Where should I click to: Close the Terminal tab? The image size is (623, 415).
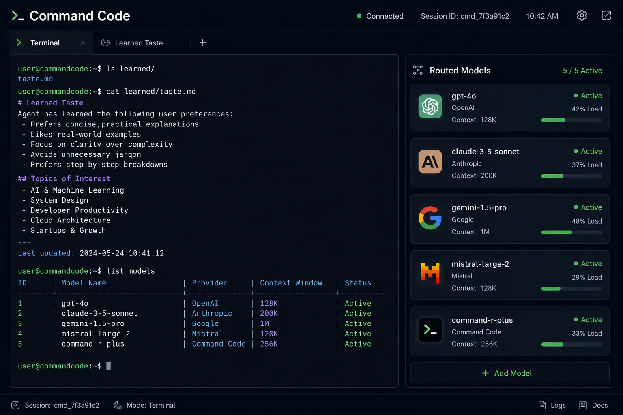[83, 43]
